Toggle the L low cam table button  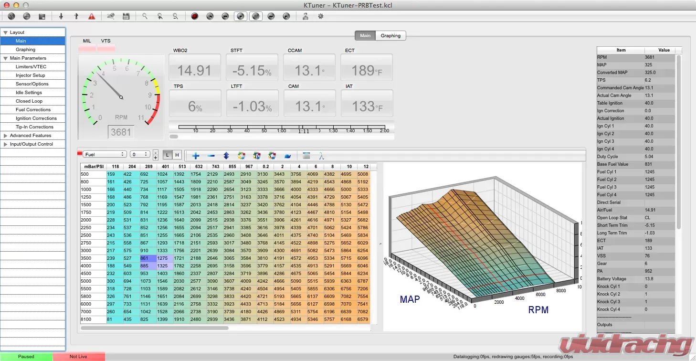(x=168, y=155)
